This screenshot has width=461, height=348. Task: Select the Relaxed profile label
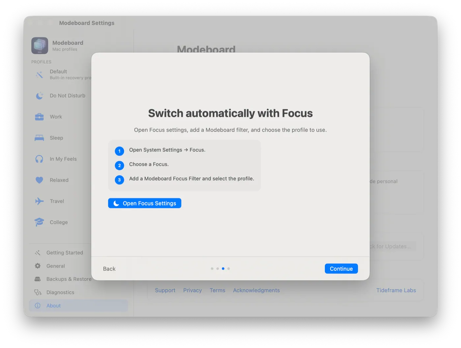59,180
